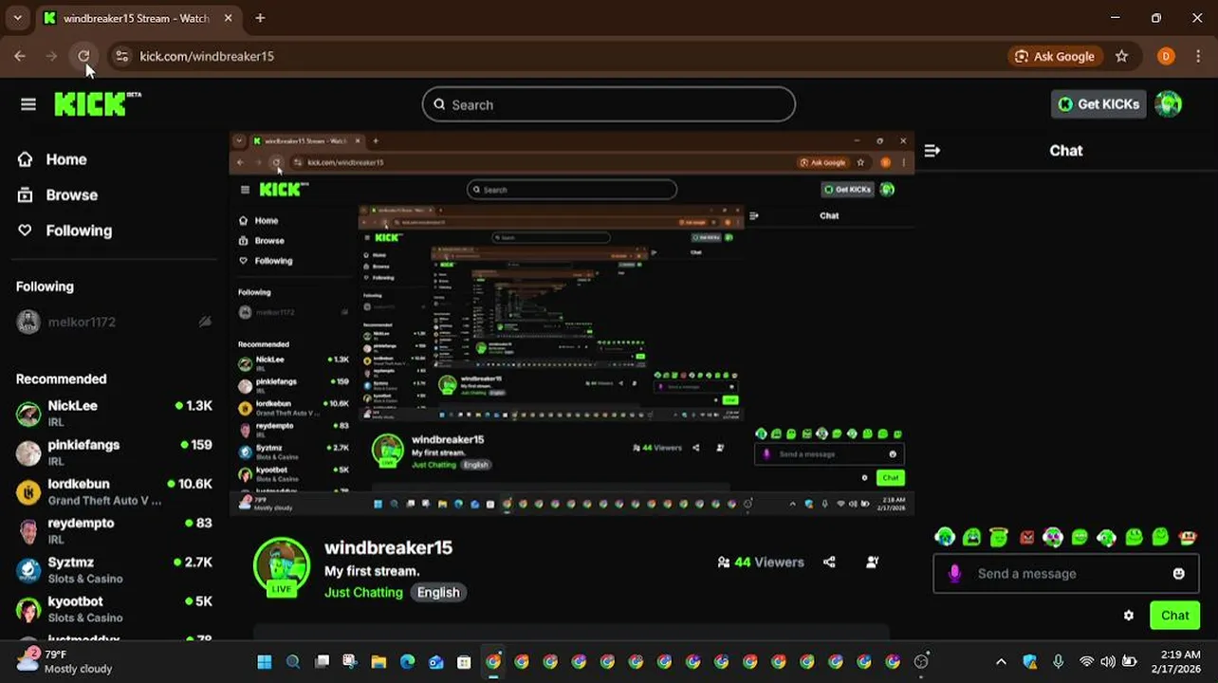This screenshot has height=683, width=1218.
Task: Open chat settings gear icon
Action: point(1129,616)
